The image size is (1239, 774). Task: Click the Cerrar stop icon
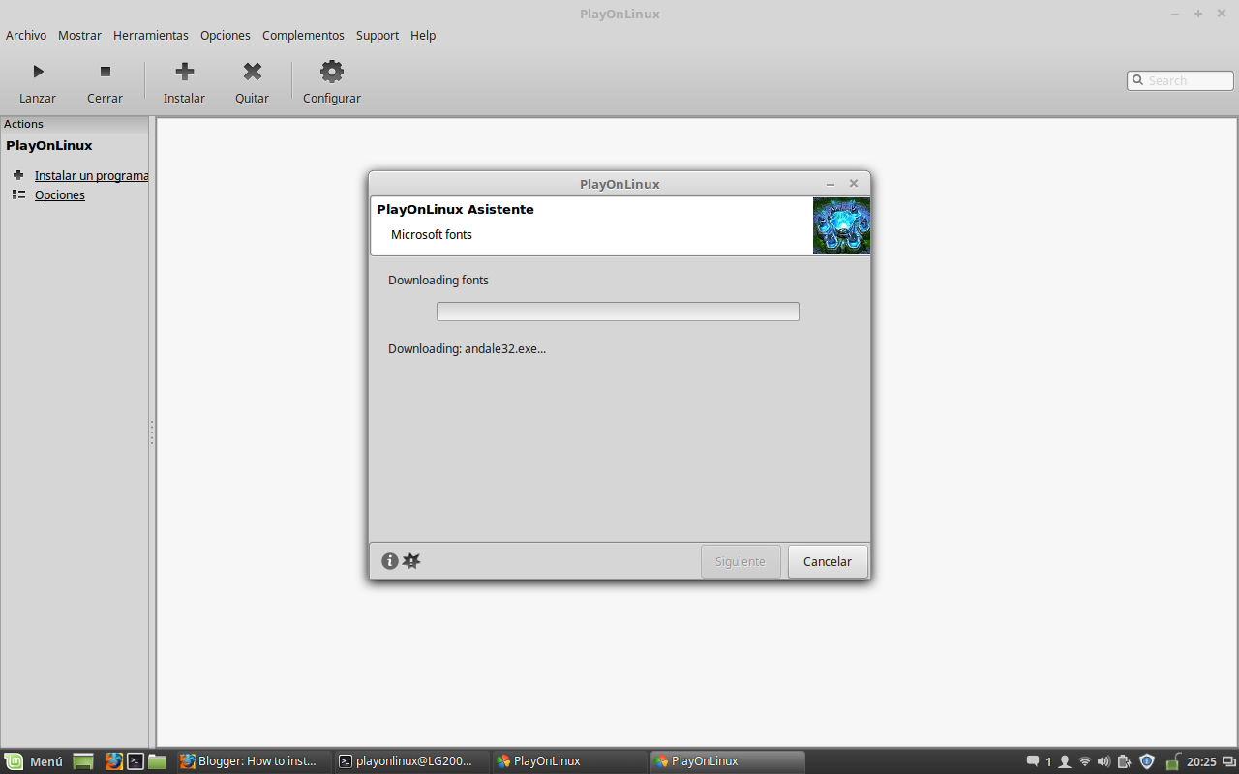(106, 72)
